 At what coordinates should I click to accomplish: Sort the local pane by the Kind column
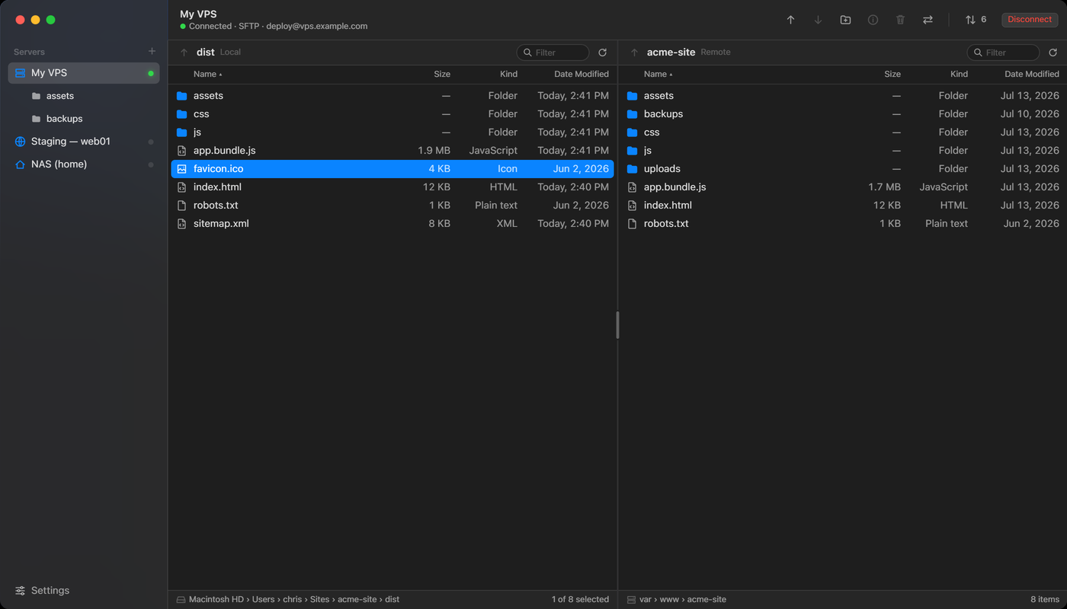click(508, 74)
